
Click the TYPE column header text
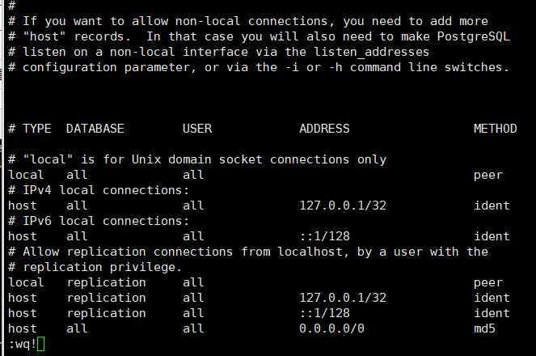click(37, 129)
